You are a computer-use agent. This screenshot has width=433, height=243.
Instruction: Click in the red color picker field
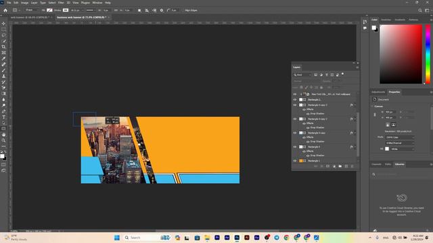401,54
